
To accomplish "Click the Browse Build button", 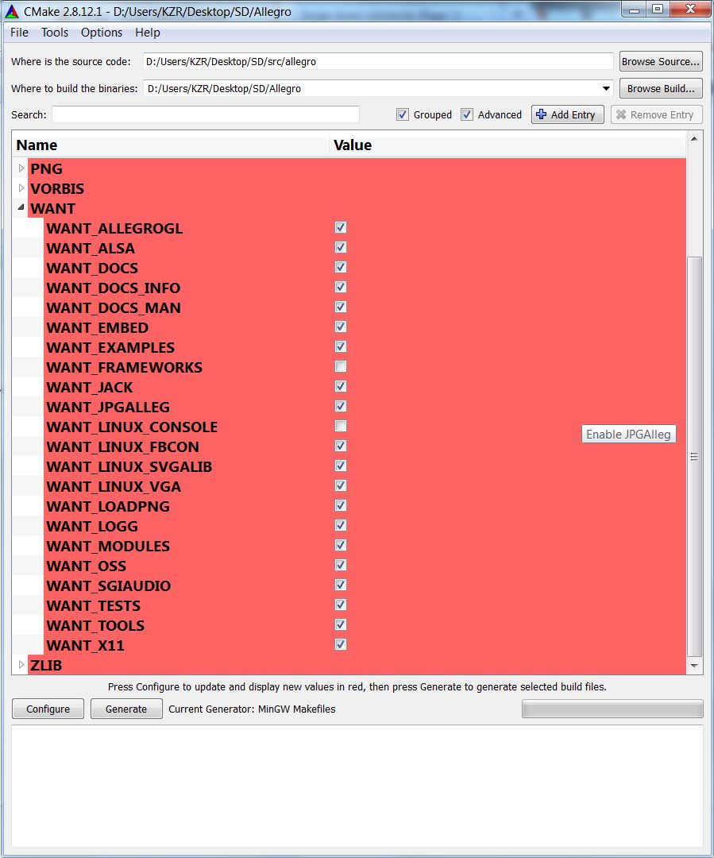I will (661, 89).
